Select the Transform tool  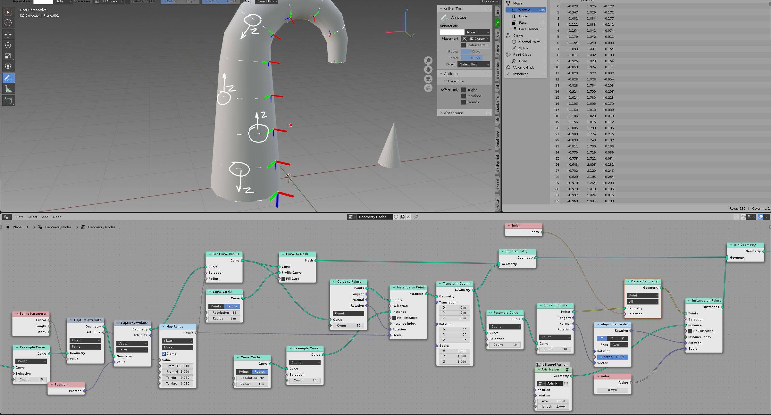tap(8, 67)
